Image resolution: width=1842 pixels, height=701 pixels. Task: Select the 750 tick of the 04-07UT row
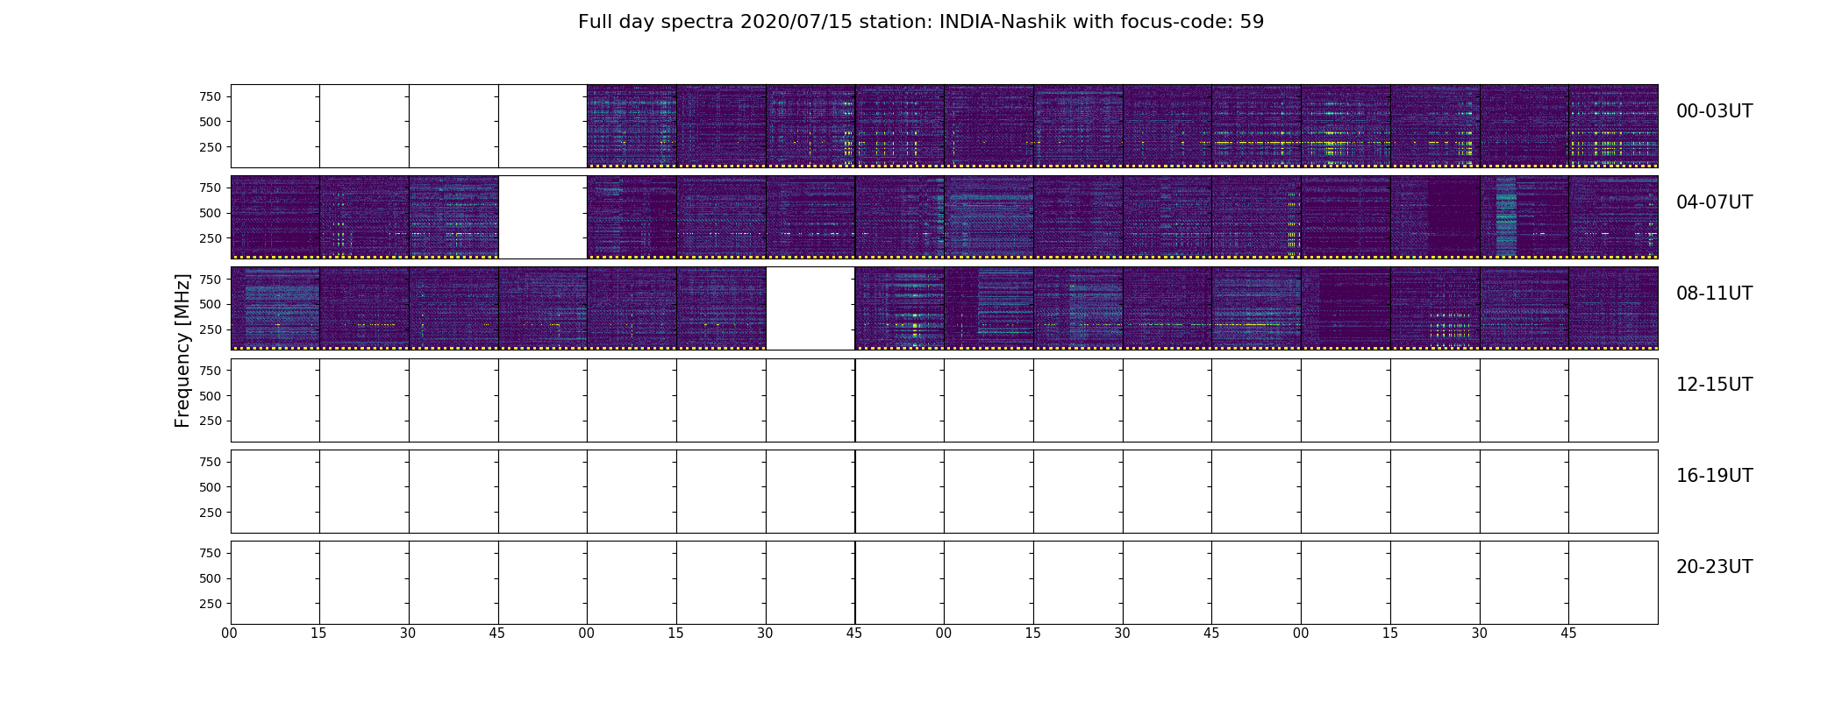pyautogui.click(x=211, y=188)
